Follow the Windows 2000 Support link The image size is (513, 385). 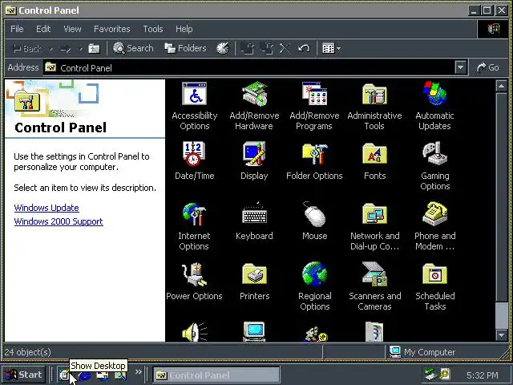(59, 221)
